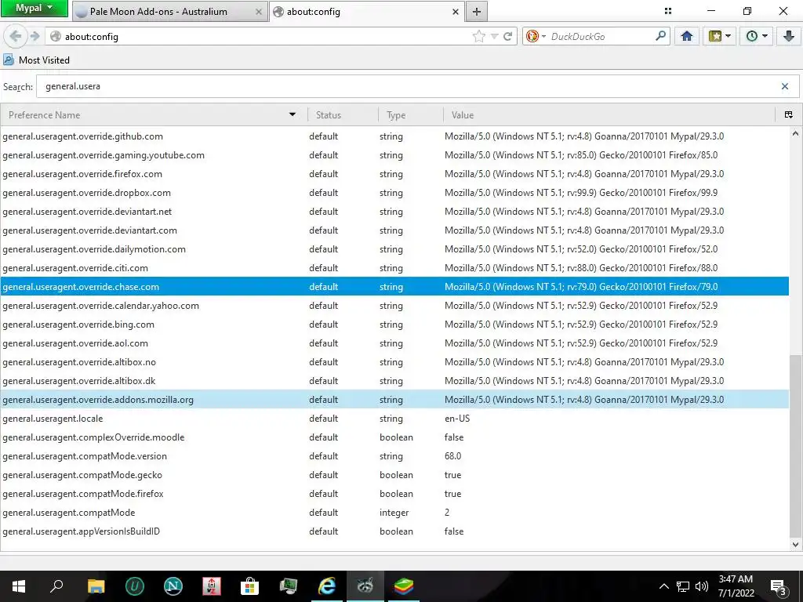Open the Netscape N taskbar icon

click(173, 586)
